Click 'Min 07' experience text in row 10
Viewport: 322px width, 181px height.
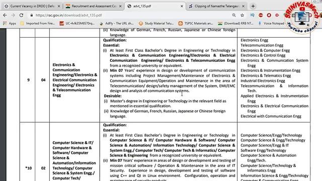[116, 160]
